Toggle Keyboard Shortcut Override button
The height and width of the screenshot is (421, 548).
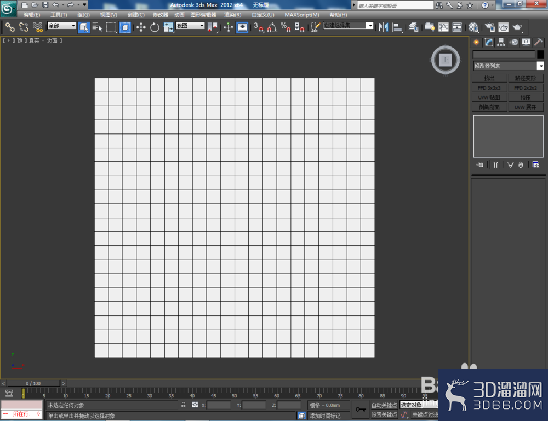point(242,27)
